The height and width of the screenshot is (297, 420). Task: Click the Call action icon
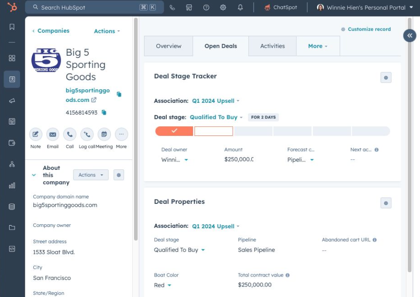tap(70, 134)
